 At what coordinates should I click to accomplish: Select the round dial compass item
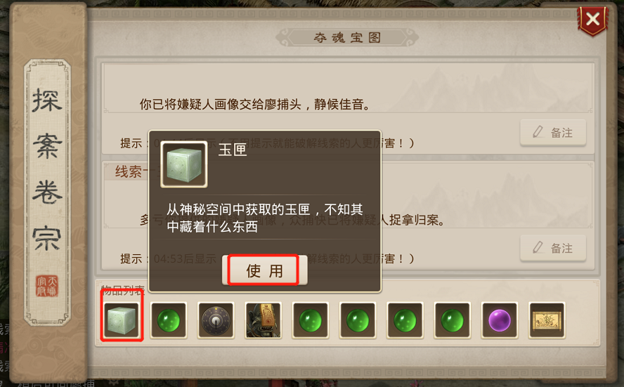(x=216, y=320)
